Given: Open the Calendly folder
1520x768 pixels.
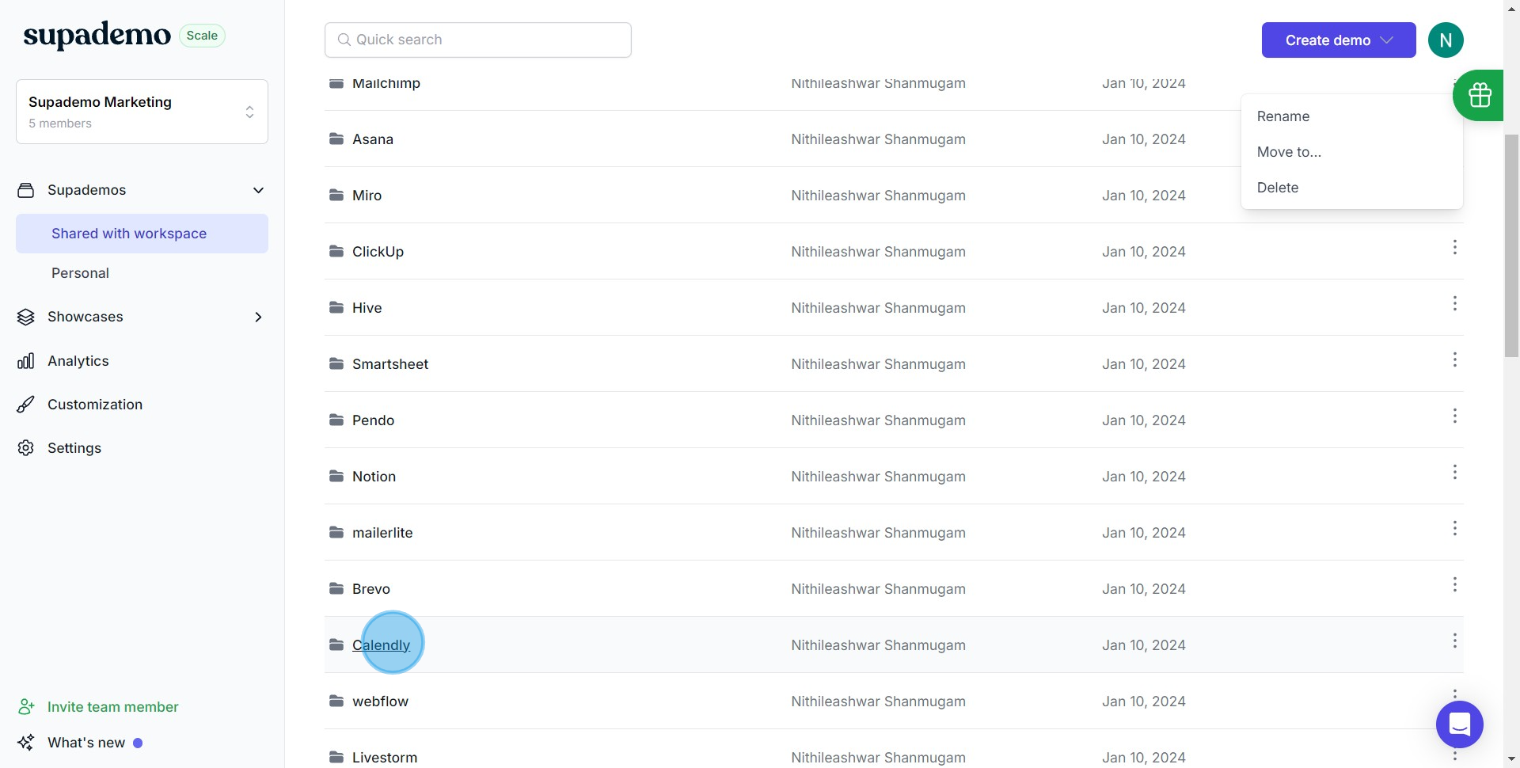Looking at the screenshot, I should pos(381,645).
